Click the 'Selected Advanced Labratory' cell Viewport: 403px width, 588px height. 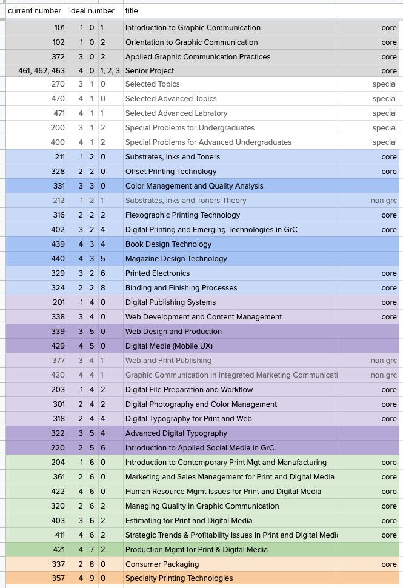tap(230, 113)
